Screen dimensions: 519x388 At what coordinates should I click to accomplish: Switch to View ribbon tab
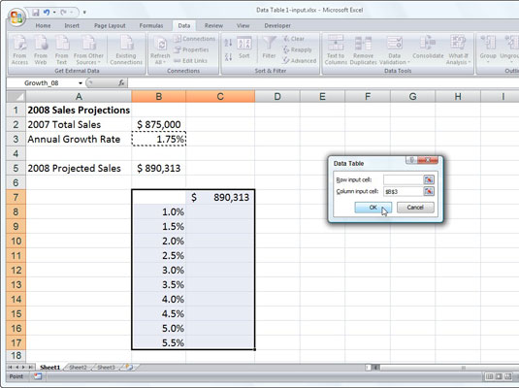[243, 25]
